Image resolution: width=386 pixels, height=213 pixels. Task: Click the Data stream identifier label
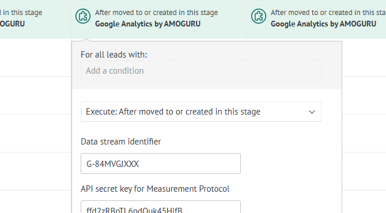pyautogui.click(x=120, y=142)
